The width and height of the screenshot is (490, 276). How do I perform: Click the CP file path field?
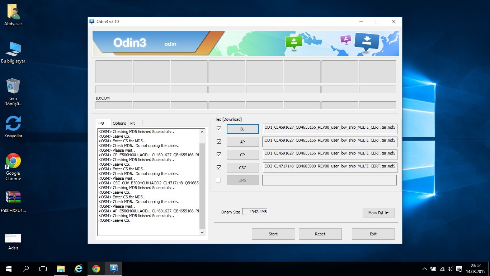[330, 155]
